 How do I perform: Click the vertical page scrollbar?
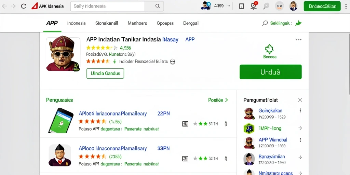(x=349, y=64)
